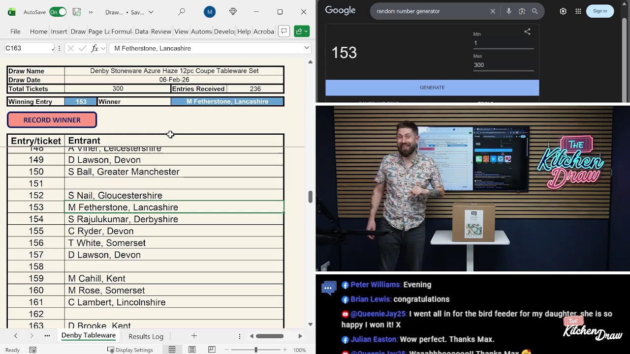The image size is (630, 354).
Task: Click the zoom out minus button
Action: pyautogui.click(x=227, y=350)
